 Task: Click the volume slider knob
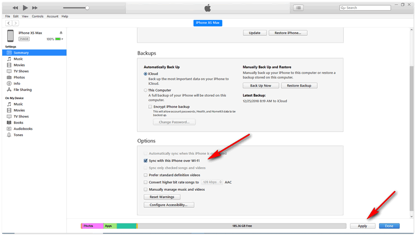click(x=87, y=8)
